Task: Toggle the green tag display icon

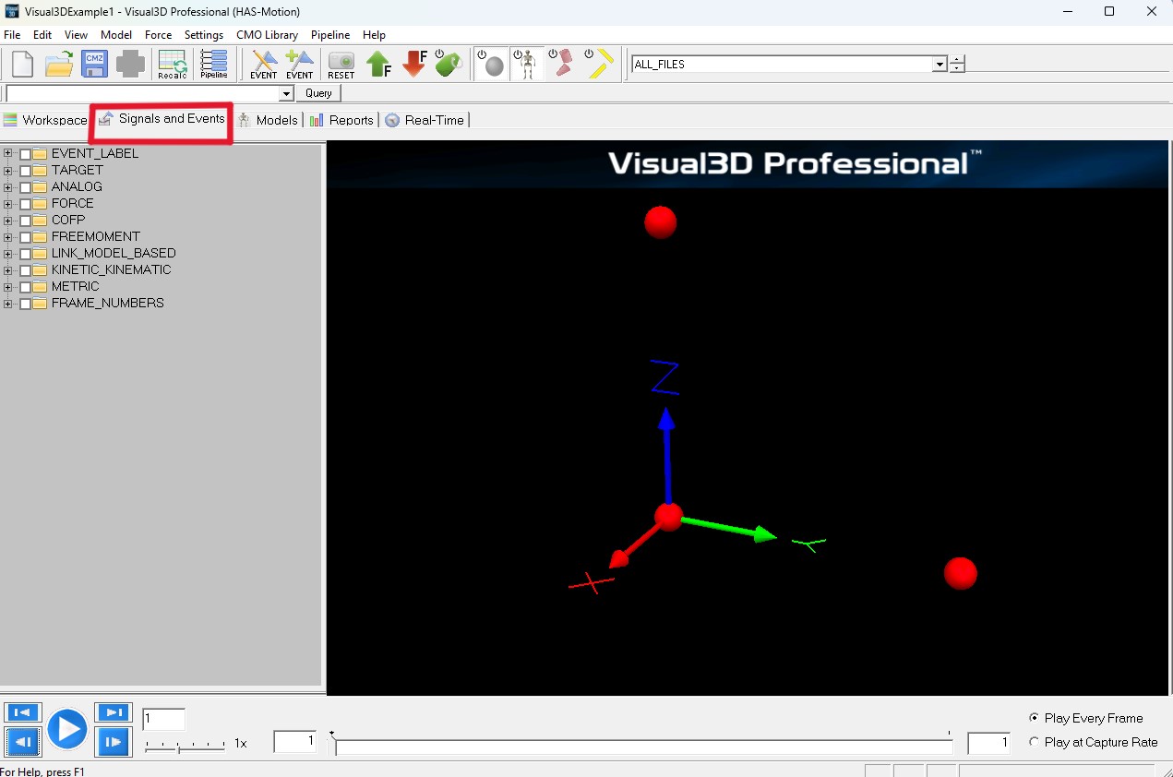Action: pos(449,64)
